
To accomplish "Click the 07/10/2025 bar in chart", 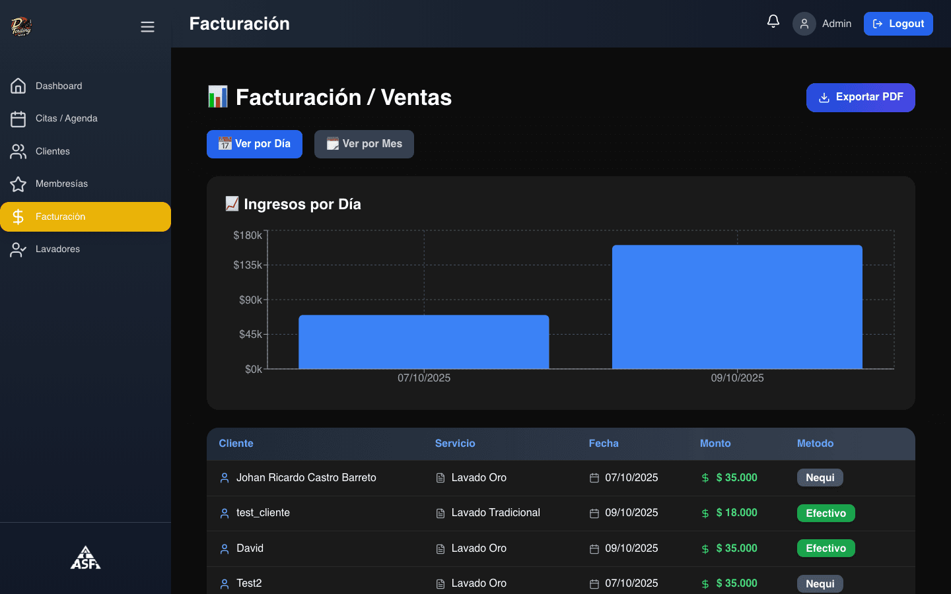I will (x=424, y=342).
